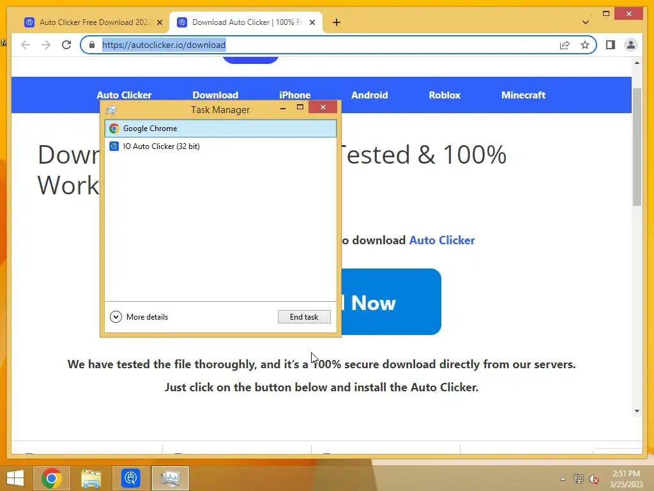Close the Chrome window

tap(629, 14)
